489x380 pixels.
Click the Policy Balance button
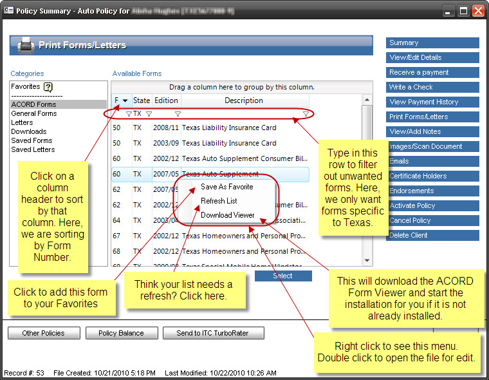click(122, 333)
